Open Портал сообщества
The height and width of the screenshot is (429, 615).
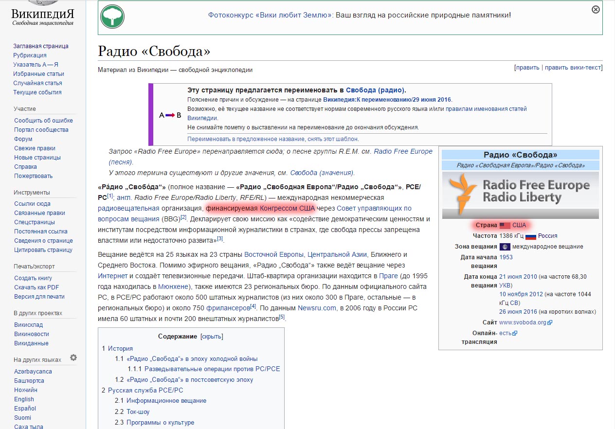pyautogui.click(x=41, y=130)
